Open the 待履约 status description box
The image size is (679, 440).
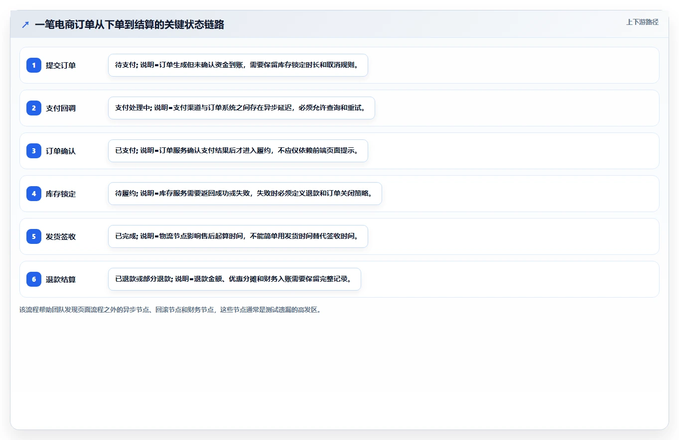(x=245, y=194)
